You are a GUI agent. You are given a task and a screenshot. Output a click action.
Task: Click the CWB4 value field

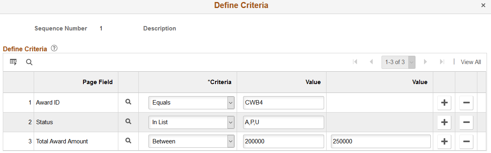click(x=283, y=103)
